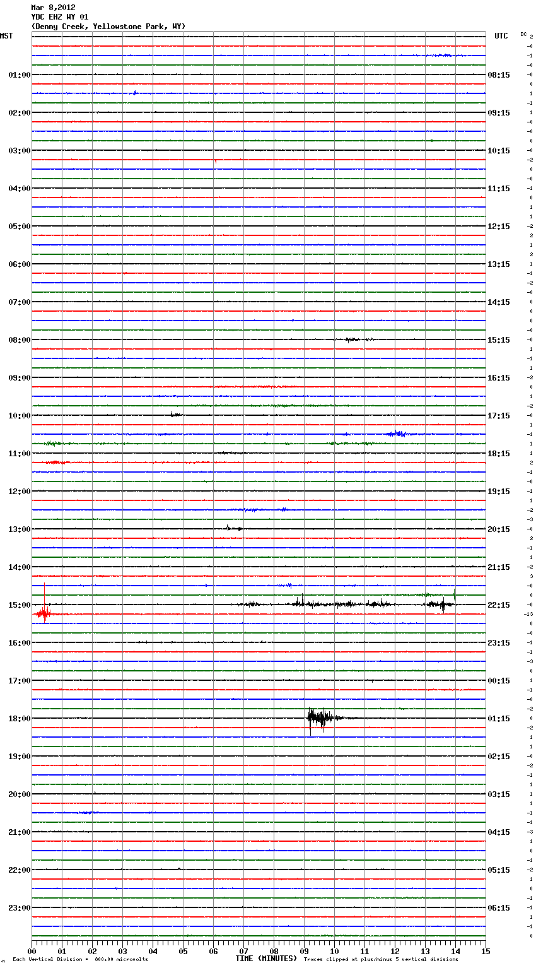Image resolution: width=536 pixels, height=968 pixels.
Task: Select the 23:00 MST time label
Action: (19, 908)
